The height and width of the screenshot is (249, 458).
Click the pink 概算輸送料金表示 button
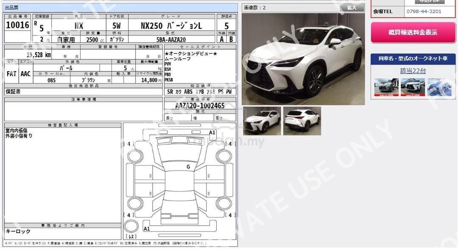[413, 32]
